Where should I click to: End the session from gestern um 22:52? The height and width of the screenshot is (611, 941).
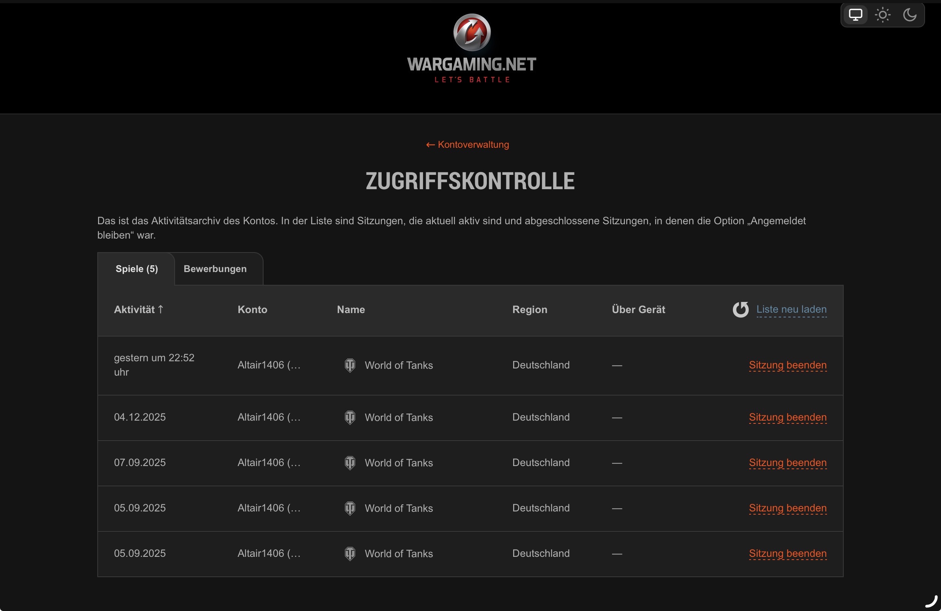coord(787,365)
